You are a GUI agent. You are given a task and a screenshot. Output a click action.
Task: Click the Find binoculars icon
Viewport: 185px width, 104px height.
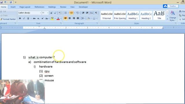(180, 11)
